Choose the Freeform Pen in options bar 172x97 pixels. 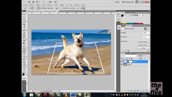(x=41, y=8)
